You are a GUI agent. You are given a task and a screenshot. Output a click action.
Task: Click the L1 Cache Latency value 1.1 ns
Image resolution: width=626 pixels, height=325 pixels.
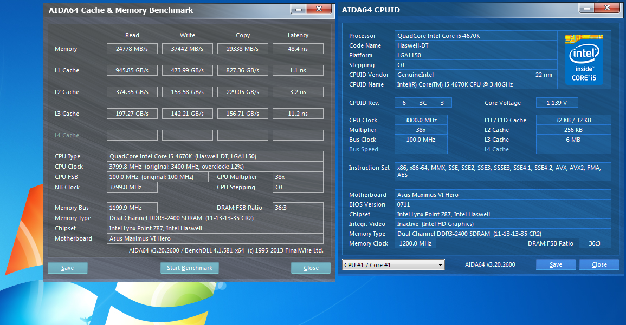(298, 70)
